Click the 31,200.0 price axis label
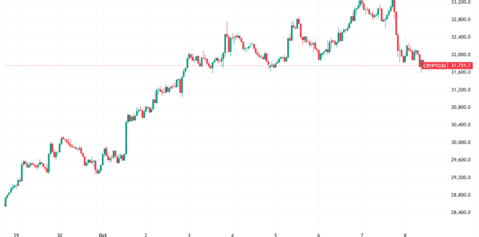Viewport: 479px width, 237px height. pos(461,90)
